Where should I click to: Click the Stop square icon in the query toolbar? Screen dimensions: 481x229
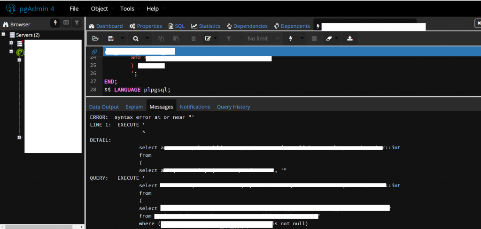[314, 38]
